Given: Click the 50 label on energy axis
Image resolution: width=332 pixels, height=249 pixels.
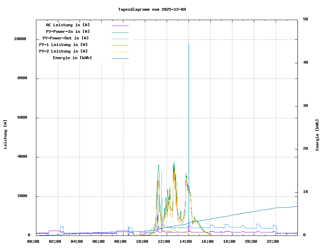Looking at the screenshot, I should 305,19.
